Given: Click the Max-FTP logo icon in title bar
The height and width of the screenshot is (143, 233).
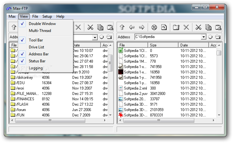Looking at the screenshot, I should [x=9, y=9].
